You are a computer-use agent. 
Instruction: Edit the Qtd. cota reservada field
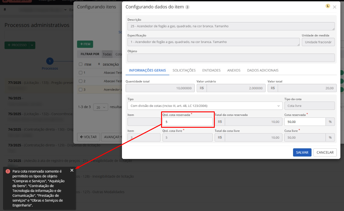(x=187, y=122)
